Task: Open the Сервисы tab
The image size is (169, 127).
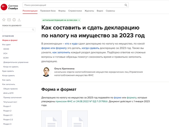Action: [x=110, y=11]
